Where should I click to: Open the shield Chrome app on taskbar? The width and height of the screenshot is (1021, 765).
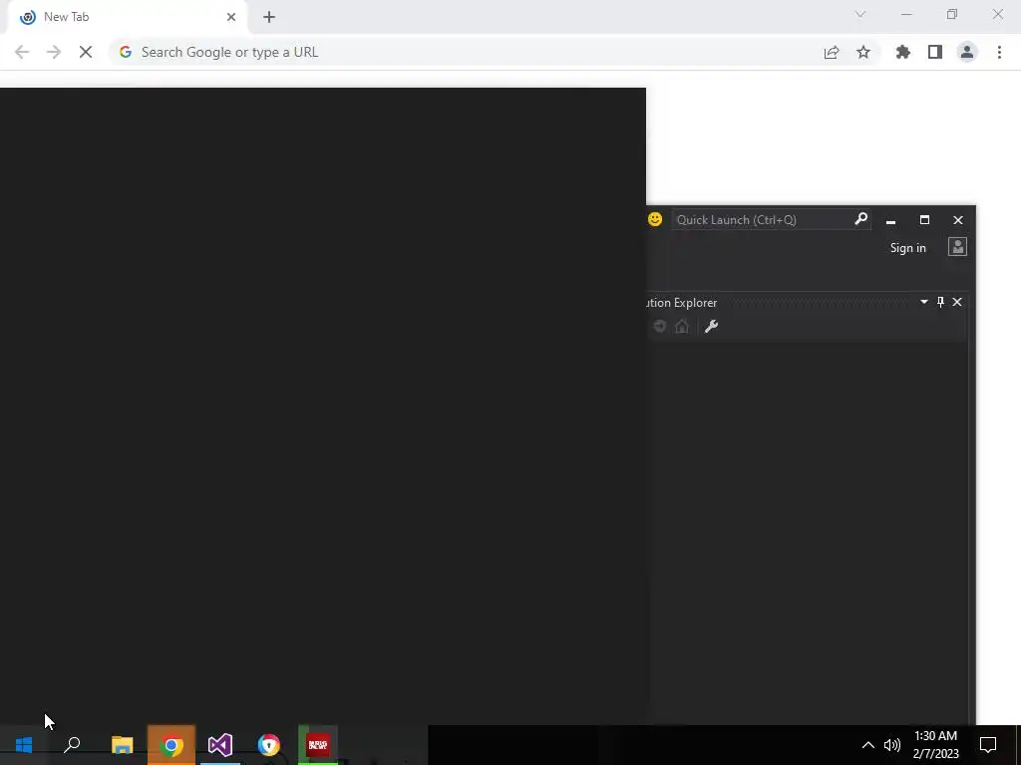tap(269, 745)
